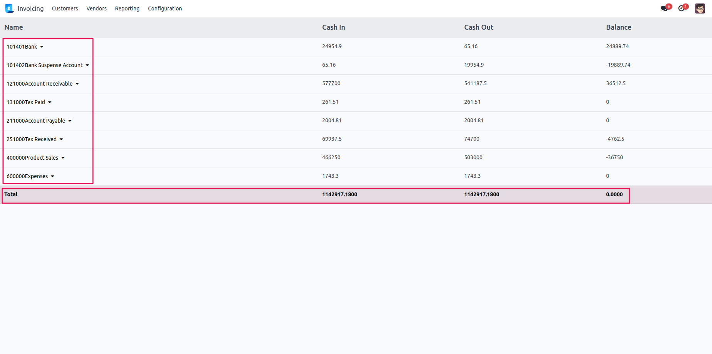The image size is (712, 354).
Task: Expand the 101401 Bank account dropdown
Action: [x=42, y=47]
